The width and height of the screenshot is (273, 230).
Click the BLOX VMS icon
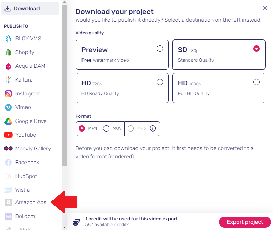tap(8, 39)
